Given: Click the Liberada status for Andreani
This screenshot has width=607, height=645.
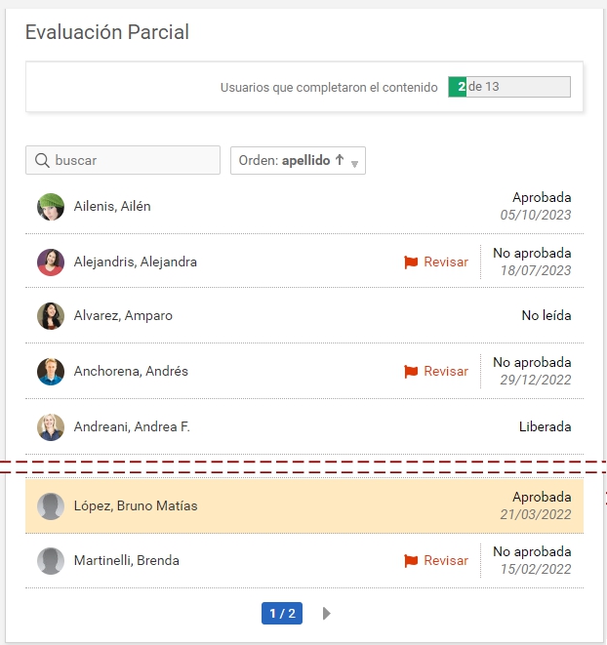Looking at the screenshot, I should pyautogui.click(x=545, y=426).
